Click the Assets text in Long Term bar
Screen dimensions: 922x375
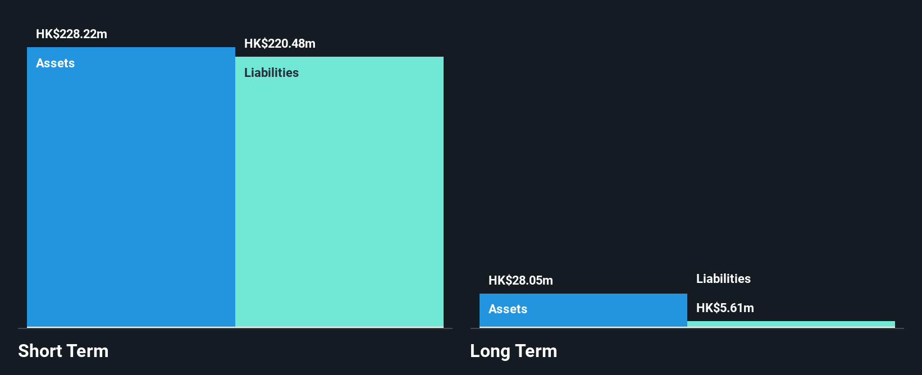point(508,309)
